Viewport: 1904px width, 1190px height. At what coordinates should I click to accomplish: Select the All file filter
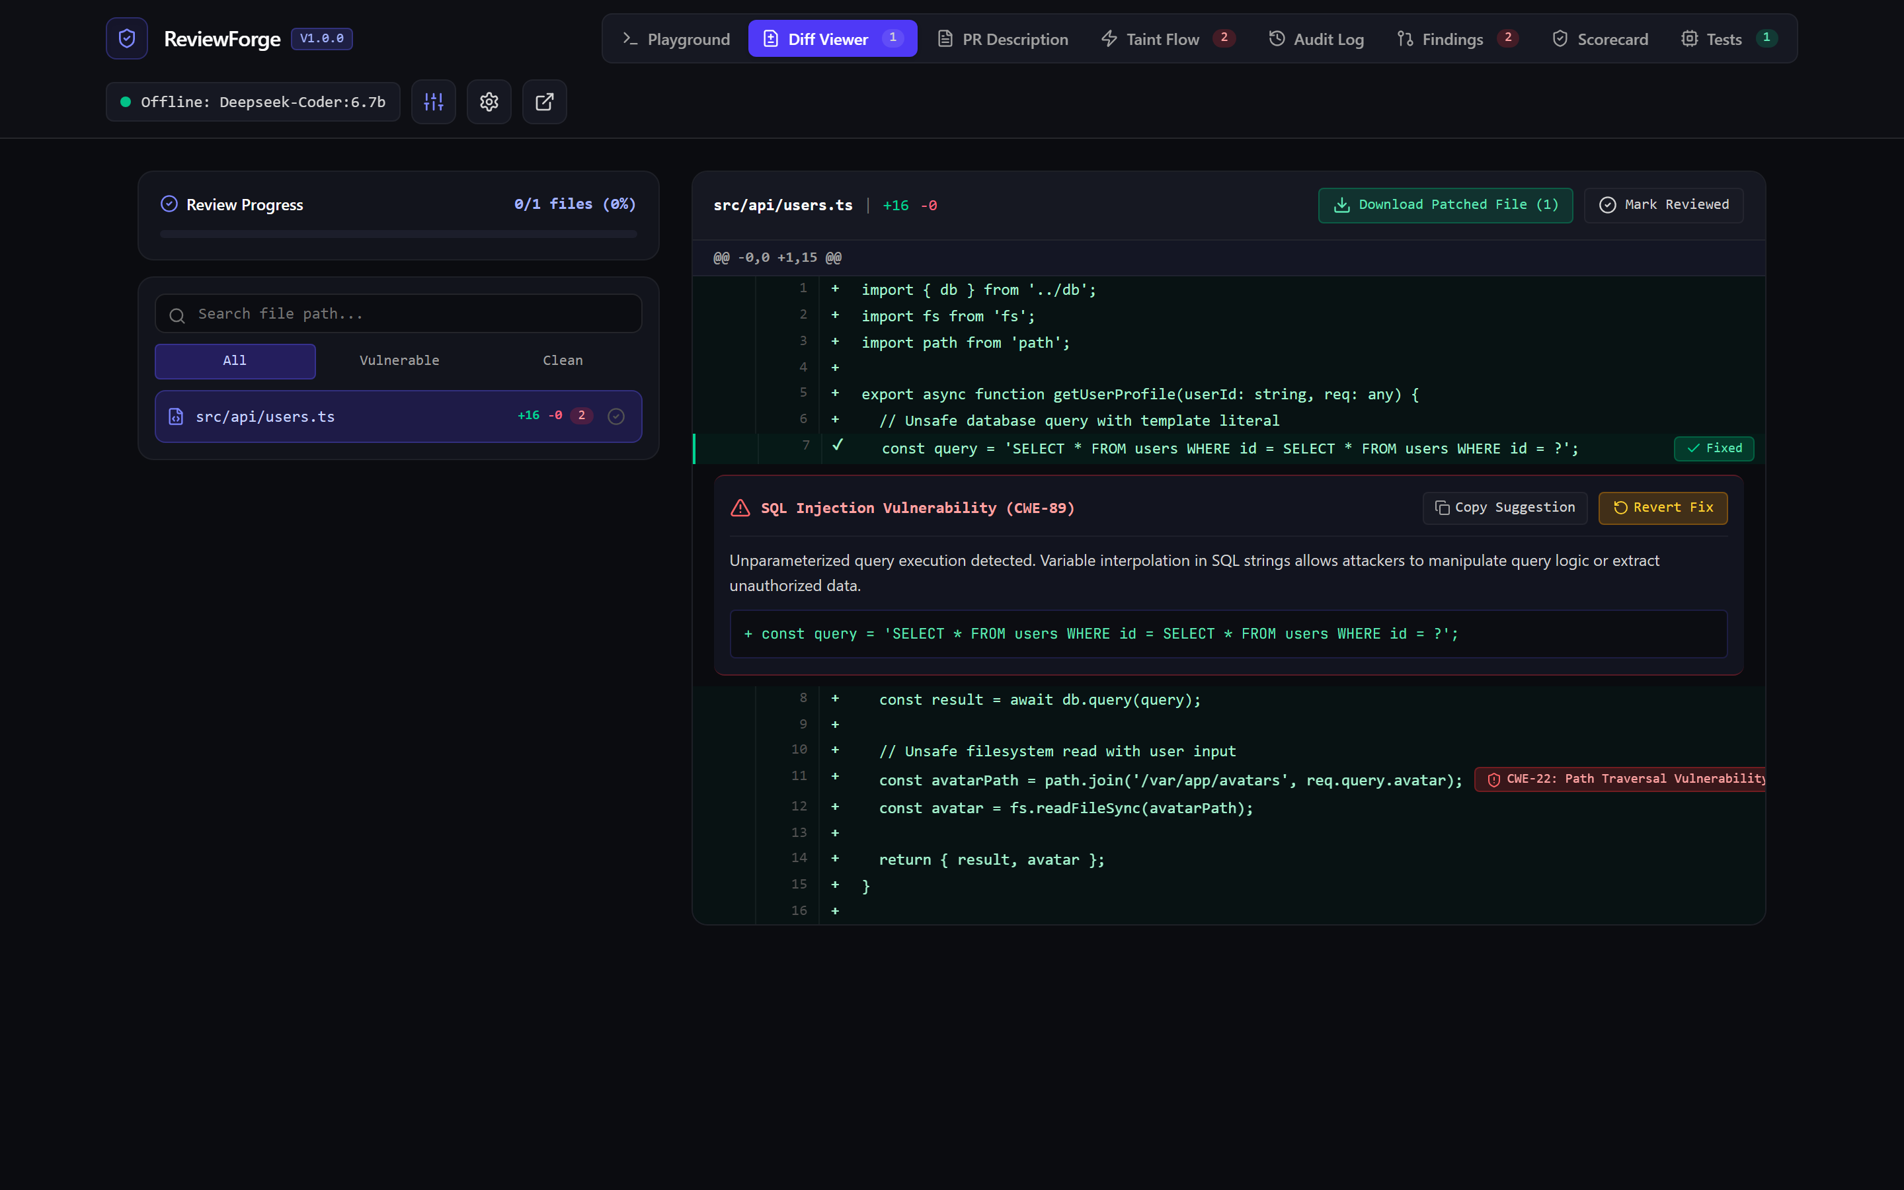[235, 360]
